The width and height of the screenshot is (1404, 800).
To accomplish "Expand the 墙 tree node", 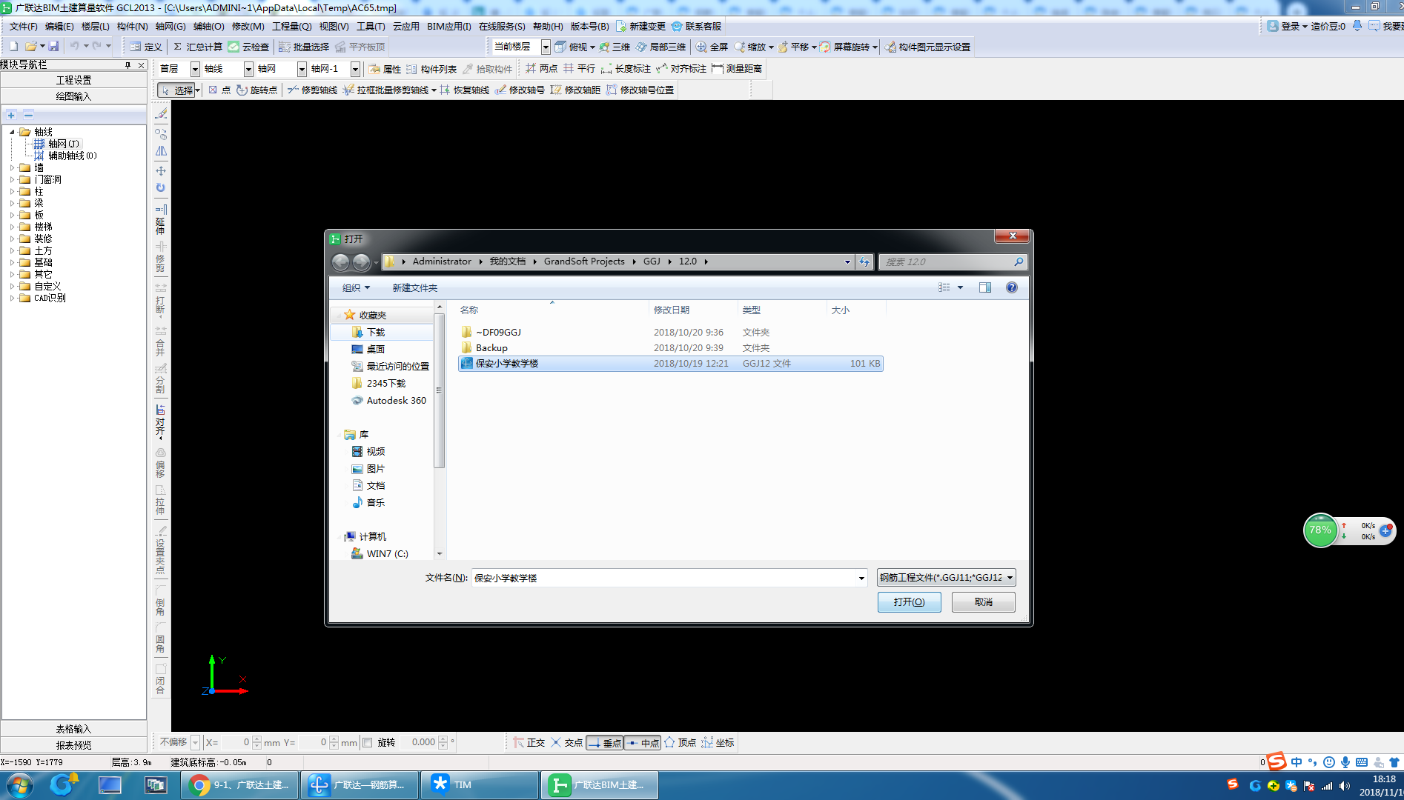I will 13,168.
